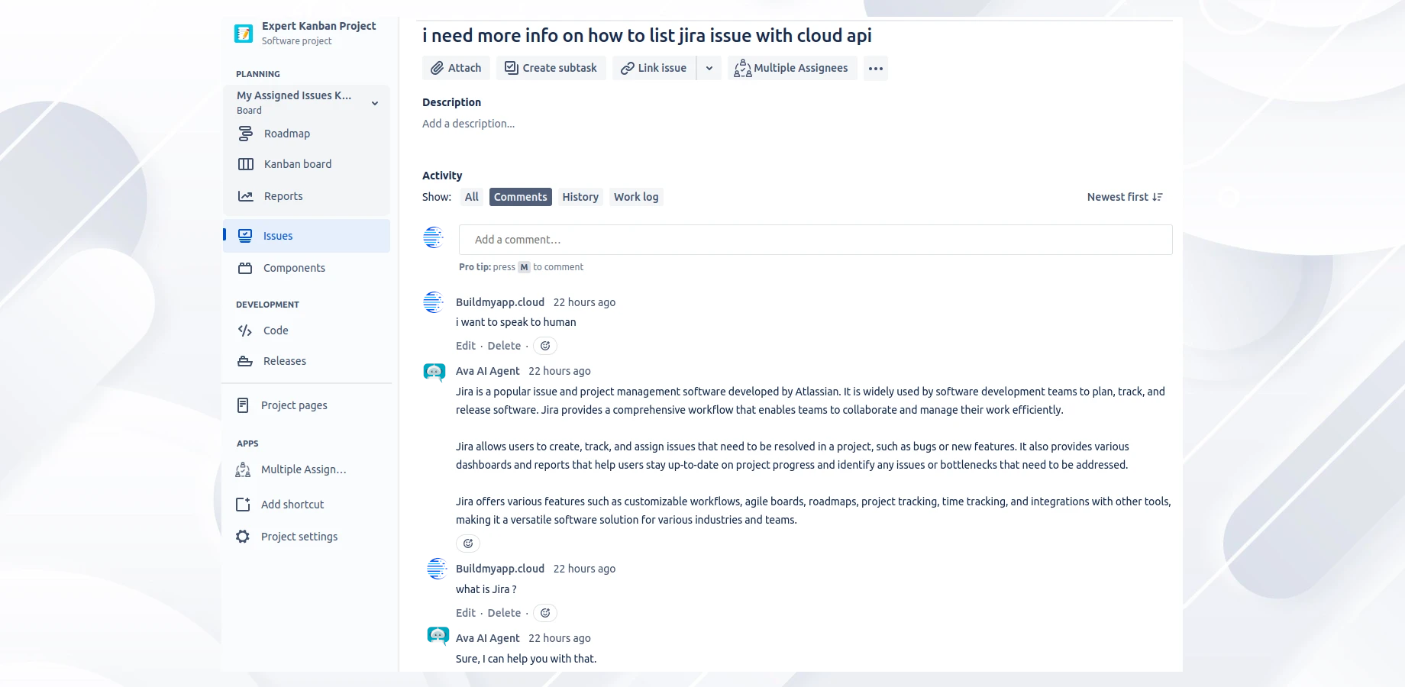
Task: Open Multiple Assignees button
Action: tap(792, 68)
